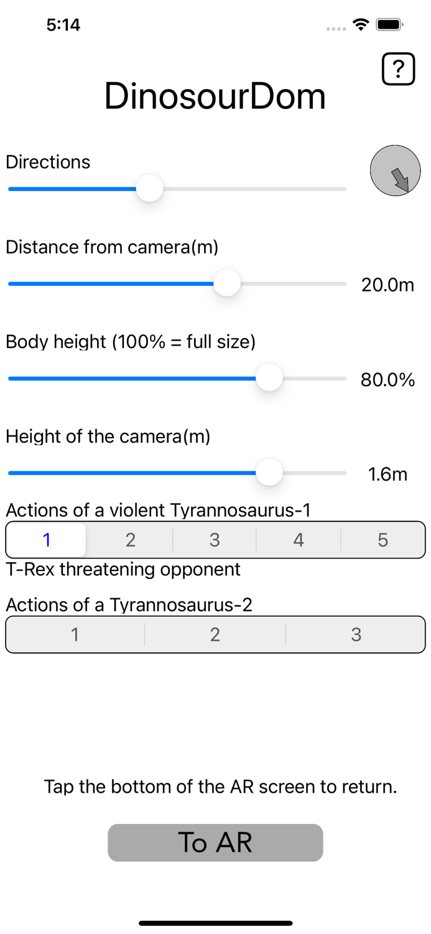431x934 pixels.
Task: Tap the DinosourDom title text
Action: (x=215, y=96)
